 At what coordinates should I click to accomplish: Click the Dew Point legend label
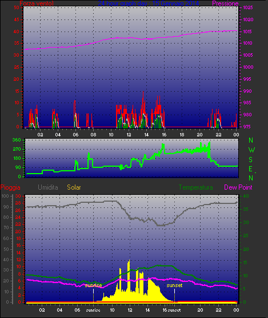[x=238, y=187]
